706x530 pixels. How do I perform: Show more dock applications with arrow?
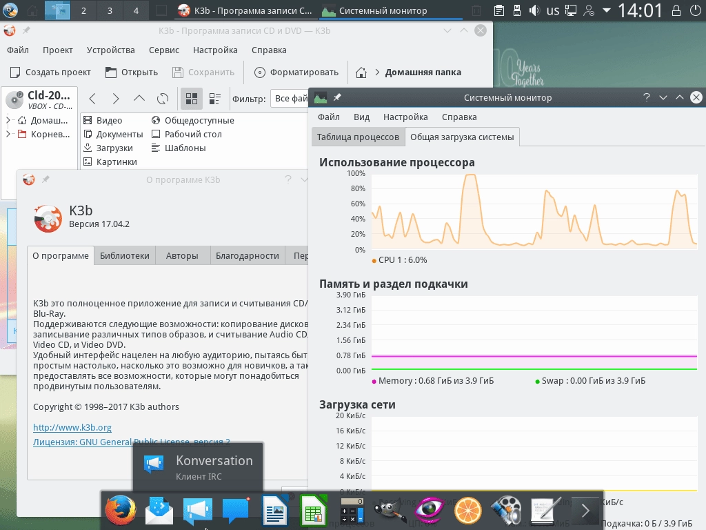pos(585,511)
